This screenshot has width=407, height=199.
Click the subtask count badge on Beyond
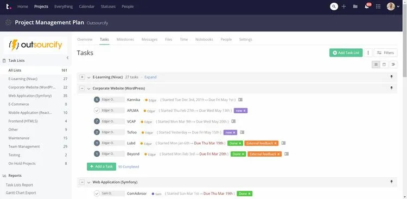click(97, 154)
